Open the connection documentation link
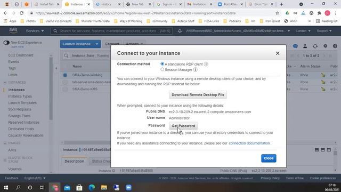 249,143
